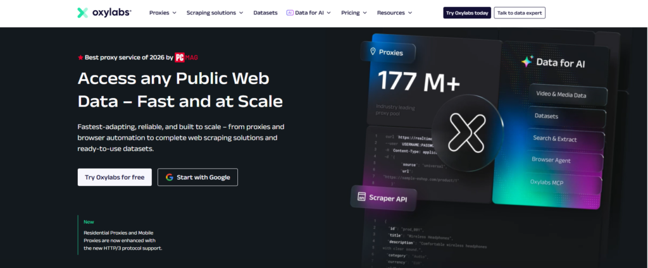648x268 pixels.
Task: Click the 'prod_001' id code line
Action: pyautogui.click(x=406, y=229)
